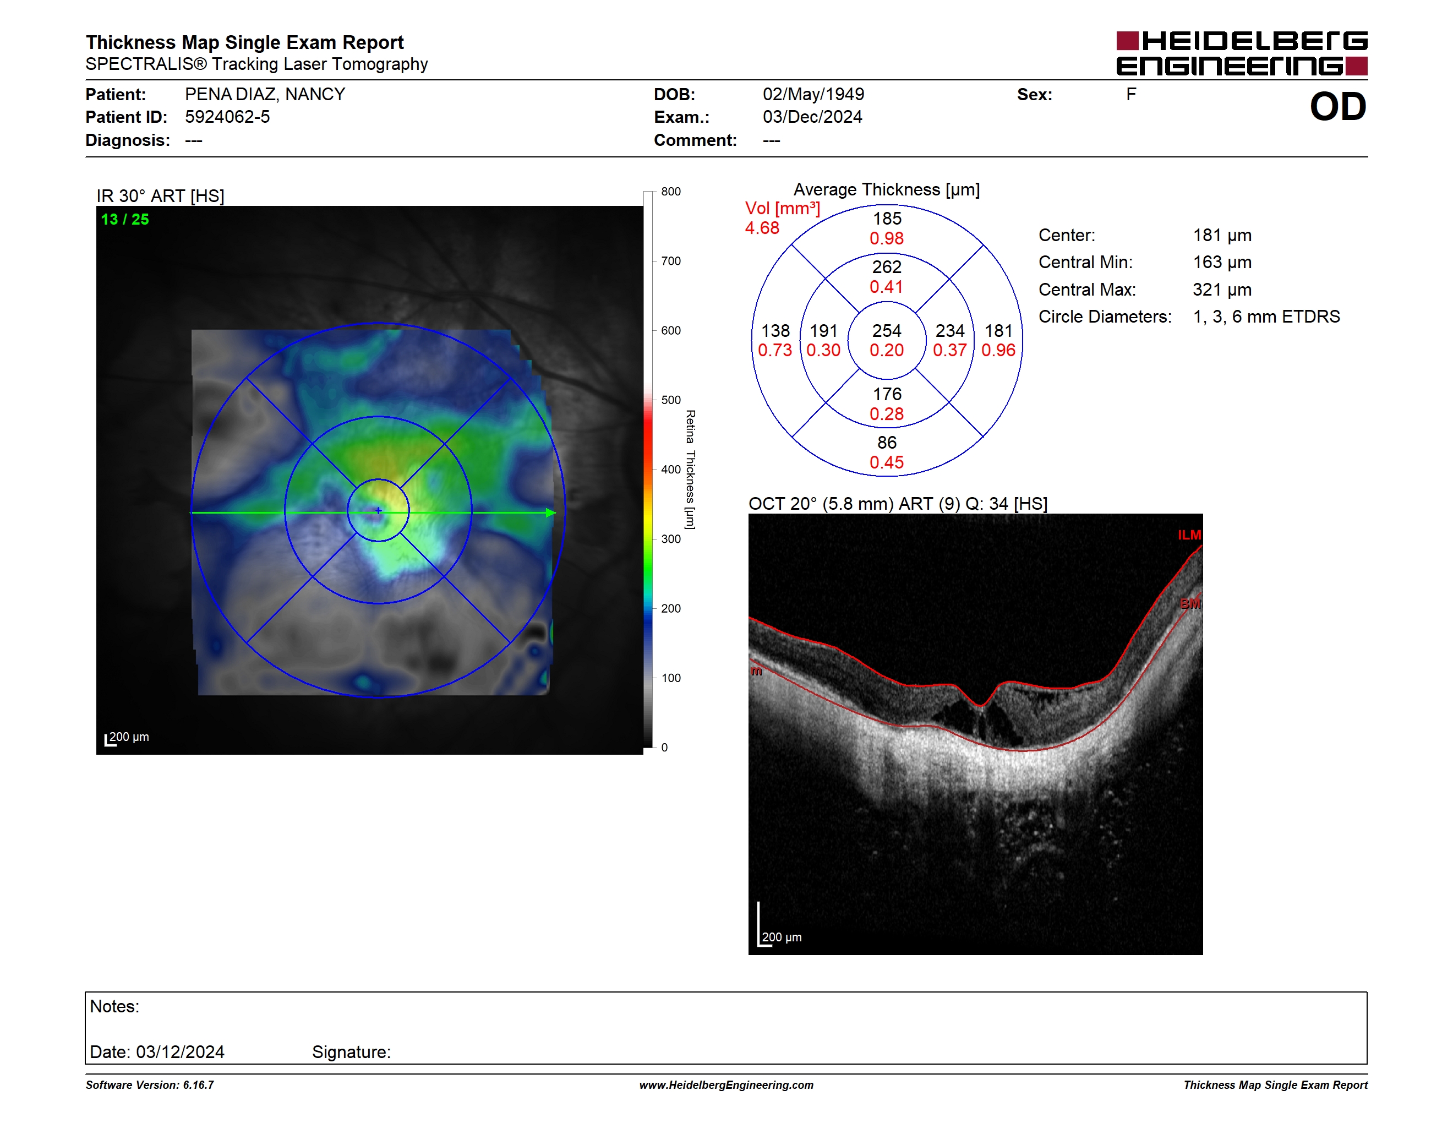Click the total volume value 4.68

[762, 228]
